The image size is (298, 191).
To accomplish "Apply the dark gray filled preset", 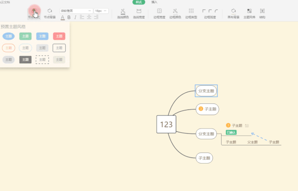I will [x=25, y=60].
